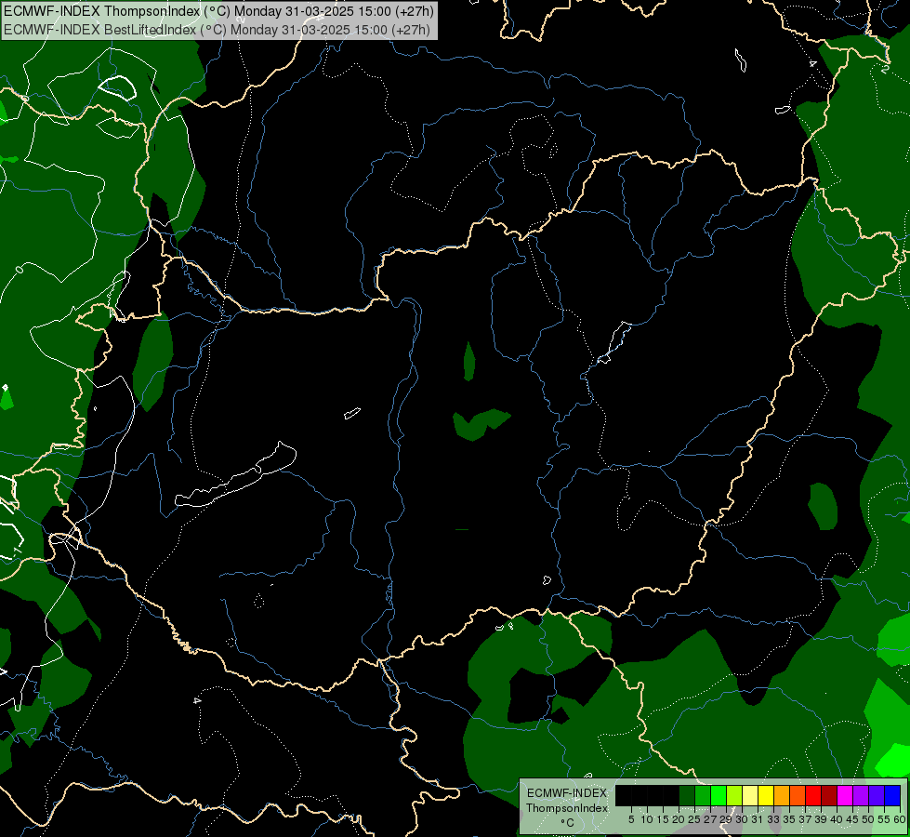
Task: Click the pale yellow 30–31 legend swatch
Action: point(750,796)
